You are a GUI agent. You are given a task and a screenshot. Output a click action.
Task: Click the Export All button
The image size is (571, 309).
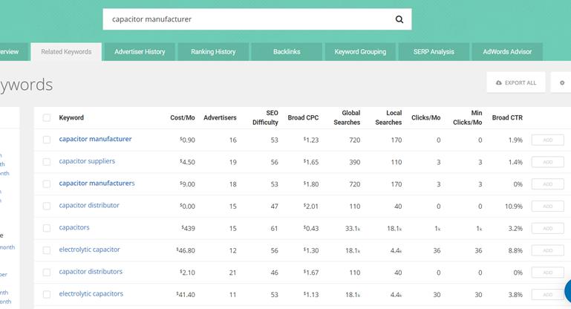tap(516, 82)
